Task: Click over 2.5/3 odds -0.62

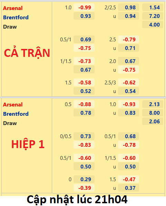Action: click(128, 83)
